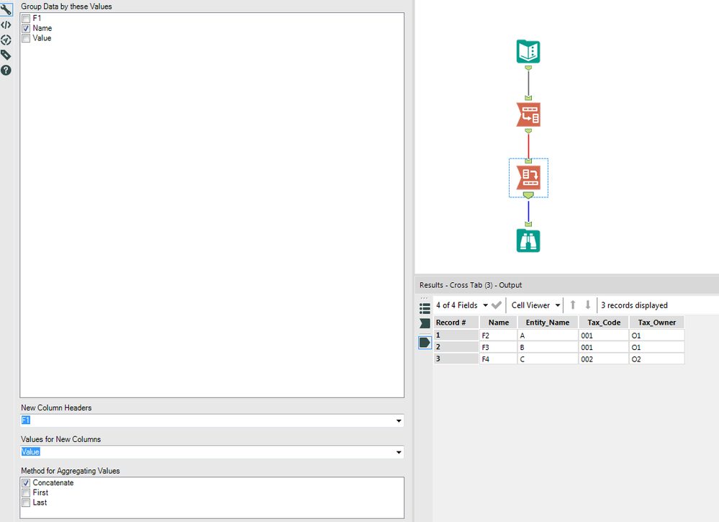Select the navigation arrow icon in the sidebar
Viewport: 719px width, 522px height.
pos(6,40)
